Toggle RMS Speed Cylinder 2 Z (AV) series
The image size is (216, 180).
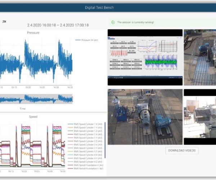tap(85, 141)
